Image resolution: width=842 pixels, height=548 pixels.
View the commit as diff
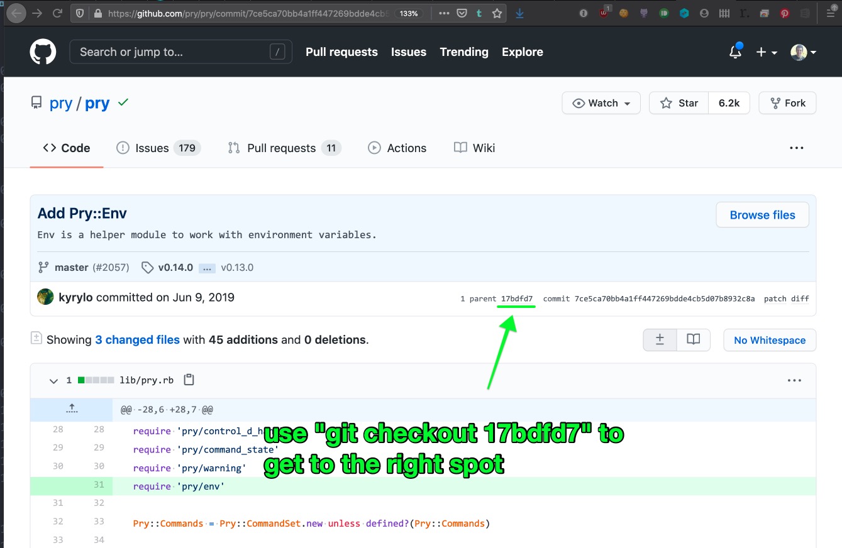pyautogui.click(x=800, y=299)
